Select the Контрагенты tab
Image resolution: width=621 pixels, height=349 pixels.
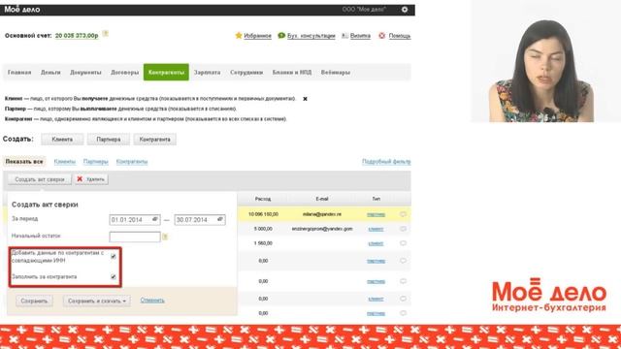(x=166, y=73)
